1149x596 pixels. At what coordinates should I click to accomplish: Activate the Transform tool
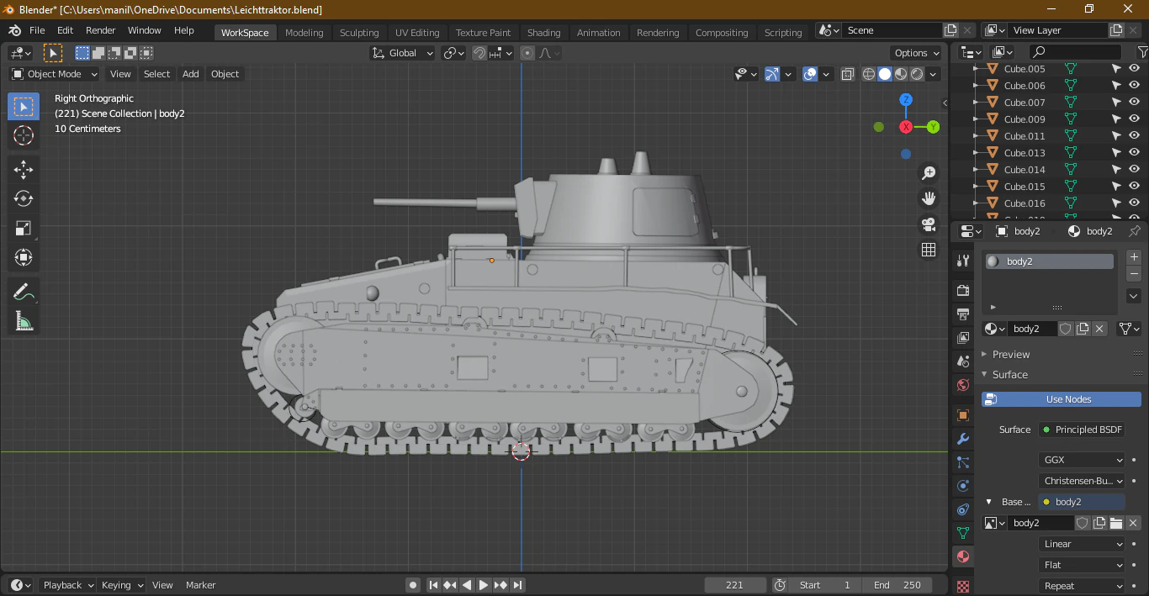pyautogui.click(x=24, y=257)
